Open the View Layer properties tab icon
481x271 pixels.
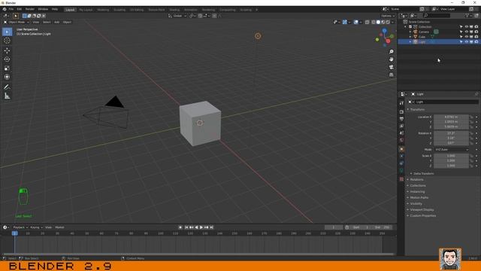tap(401, 126)
